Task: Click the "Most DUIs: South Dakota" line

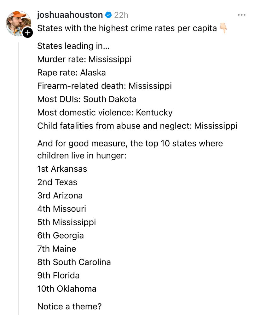Action: (x=87, y=99)
